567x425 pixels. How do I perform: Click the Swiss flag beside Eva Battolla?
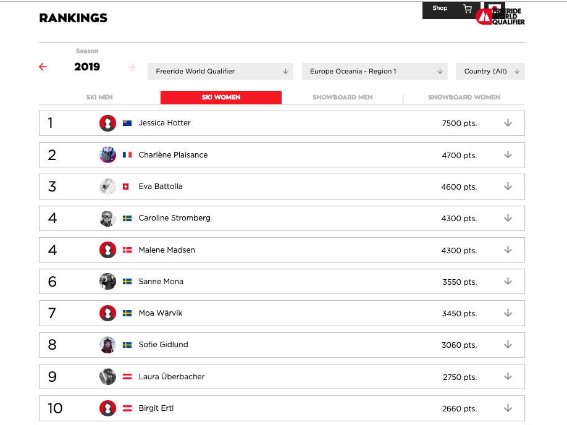coord(126,187)
